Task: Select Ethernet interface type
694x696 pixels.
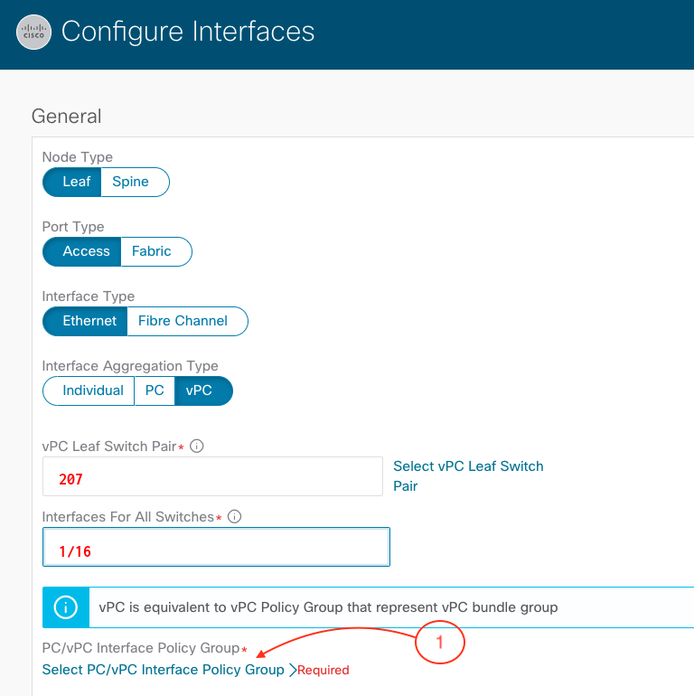Action: pyautogui.click(x=89, y=321)
